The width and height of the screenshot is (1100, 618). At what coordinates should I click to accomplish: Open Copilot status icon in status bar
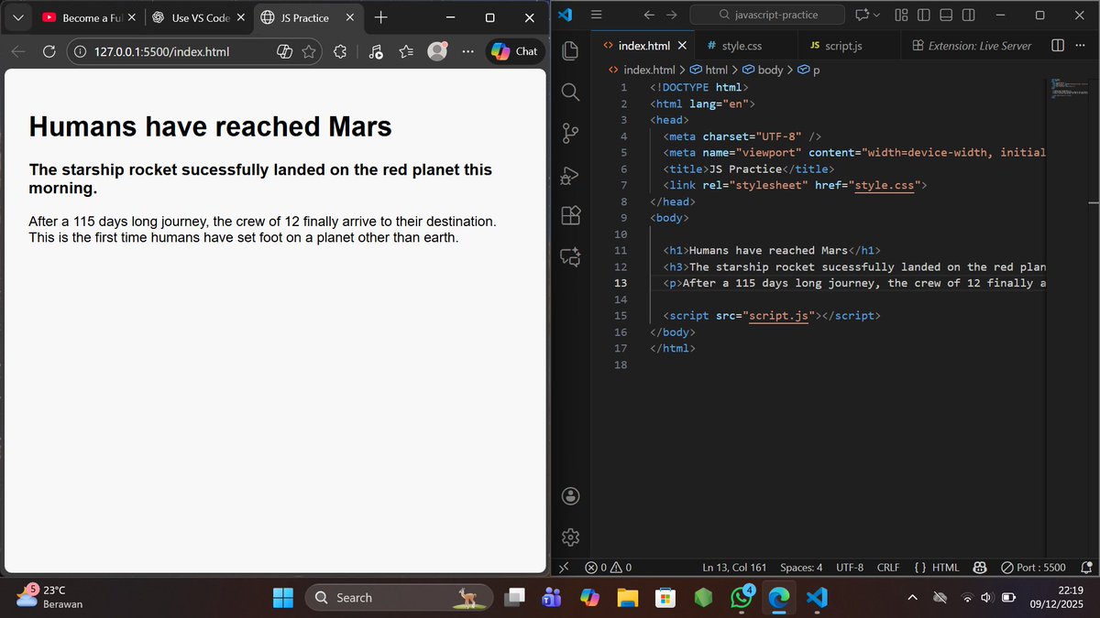click(x=979, y=567)
